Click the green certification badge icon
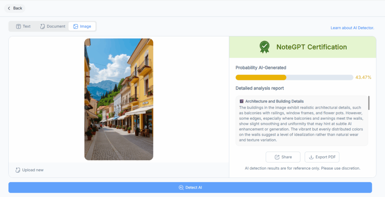This screenshot has width=385, height=197. pyautogui.click(x=265, y=47)
